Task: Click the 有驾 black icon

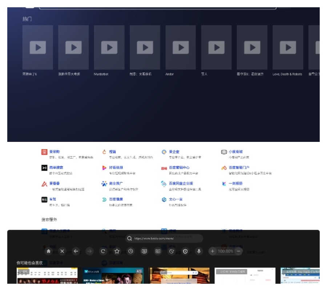Action: click(x=44, y=200)
